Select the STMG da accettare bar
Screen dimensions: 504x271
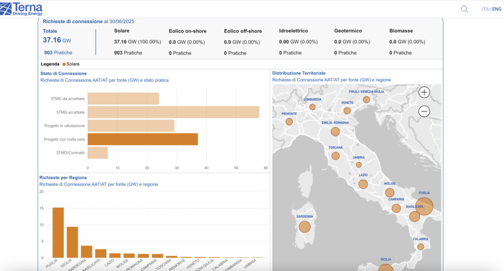pos(124,99)
